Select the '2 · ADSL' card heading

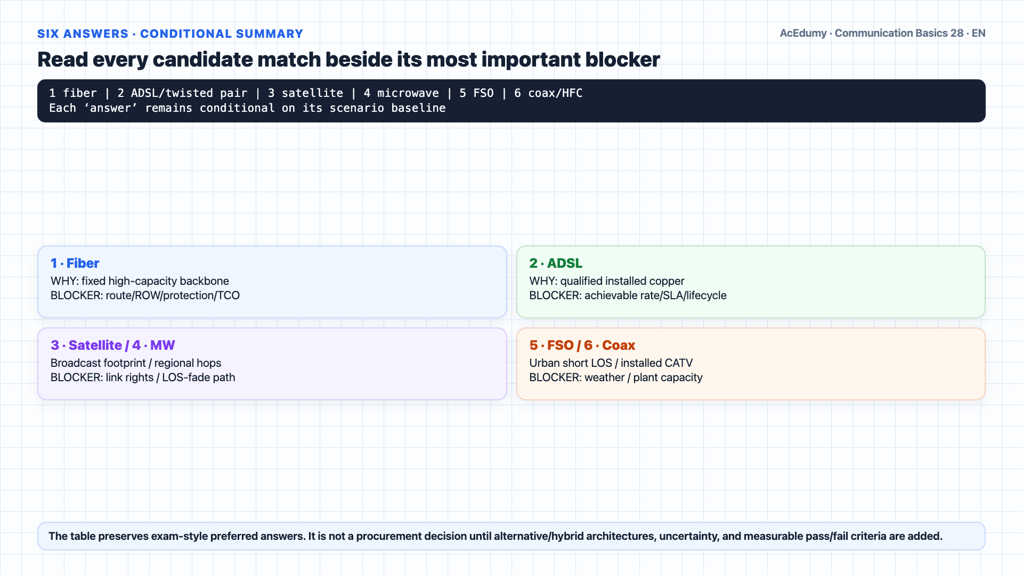click(x=556, y=263)
